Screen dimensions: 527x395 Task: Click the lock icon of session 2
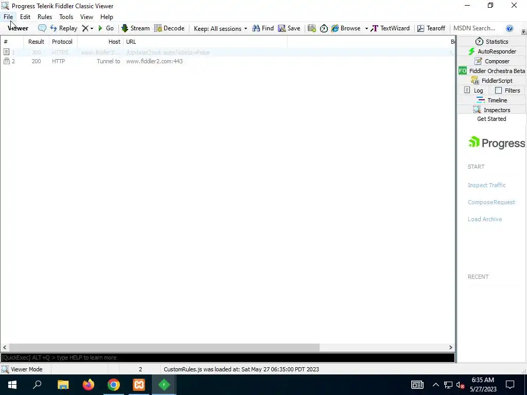click(6, 61)
